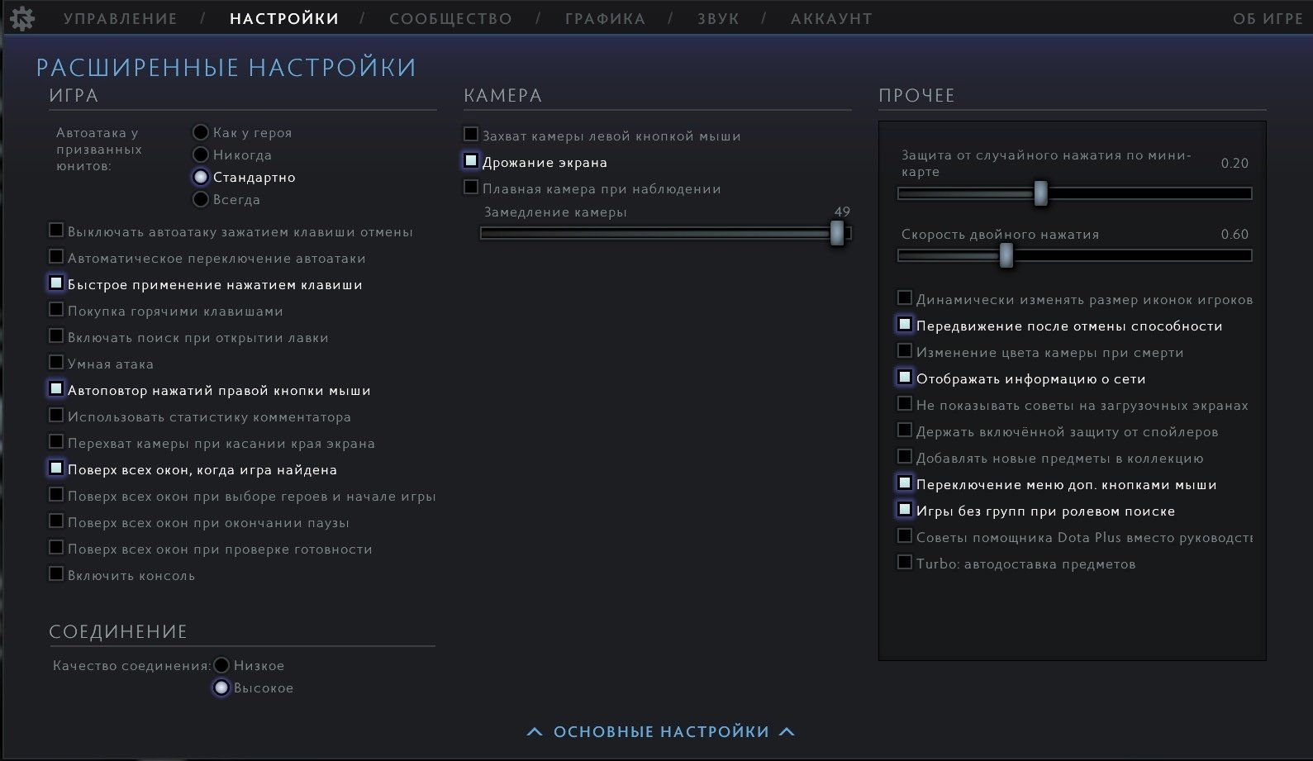Click the camera deceleration value 49
The image size is (1313, 761).
click(842, 212)
